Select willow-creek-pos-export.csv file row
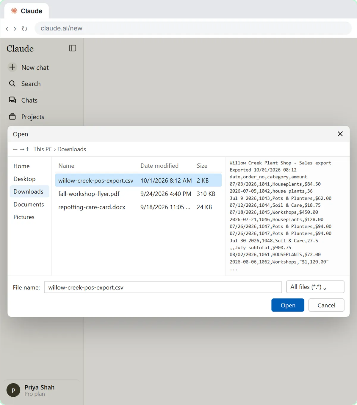Viewport: 357px width, 405px height. tap(138, 180)
